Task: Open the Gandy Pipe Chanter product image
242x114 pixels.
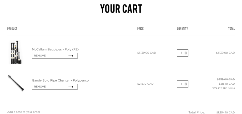Action: tap(16, 83)
